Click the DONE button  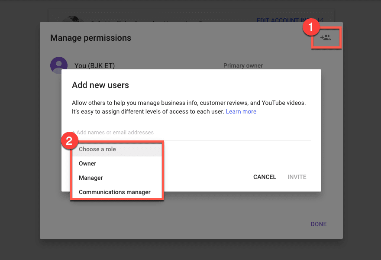click(318, 224)
